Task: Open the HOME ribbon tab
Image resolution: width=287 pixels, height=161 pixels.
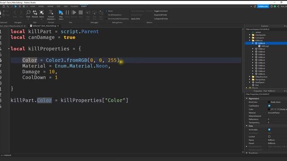Action: coord(33,6)
